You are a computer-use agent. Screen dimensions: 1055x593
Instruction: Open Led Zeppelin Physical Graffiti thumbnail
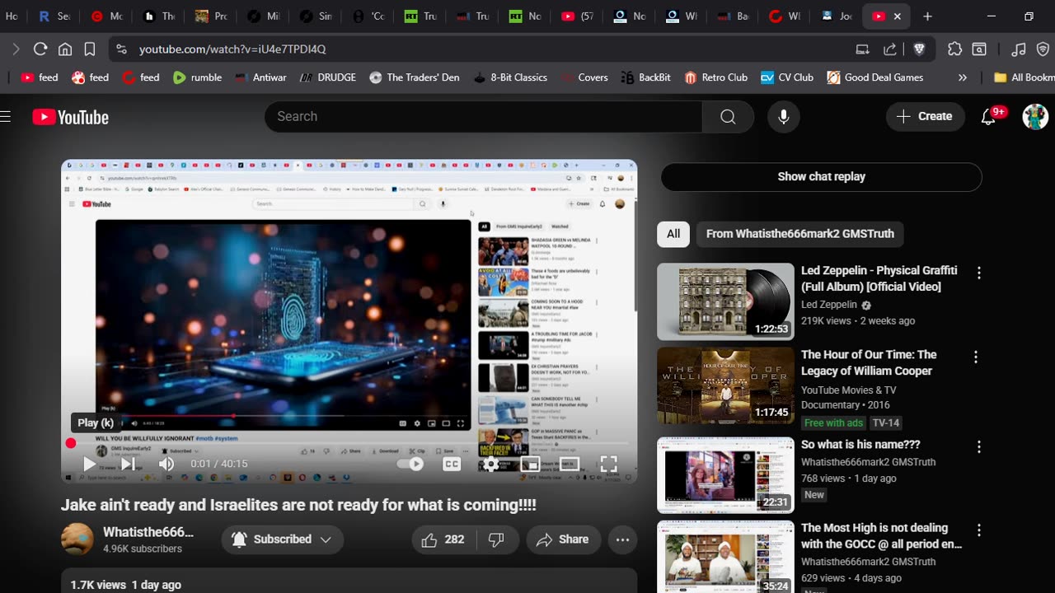point(725,301)
